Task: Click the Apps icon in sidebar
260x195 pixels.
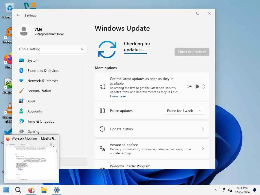Action: [21, 101]
